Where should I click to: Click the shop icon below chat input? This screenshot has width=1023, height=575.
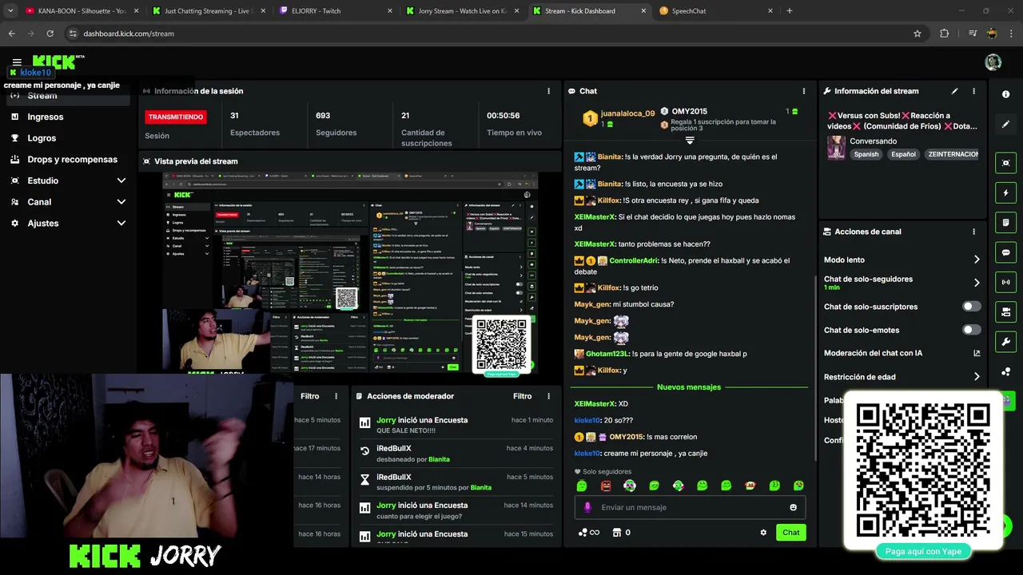click(x=616, y=533)
